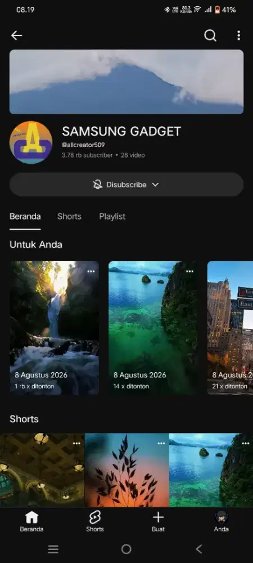The image size is (253, 563).
Task: Switch to the Shorts channel tab
Action: point(69,217)
